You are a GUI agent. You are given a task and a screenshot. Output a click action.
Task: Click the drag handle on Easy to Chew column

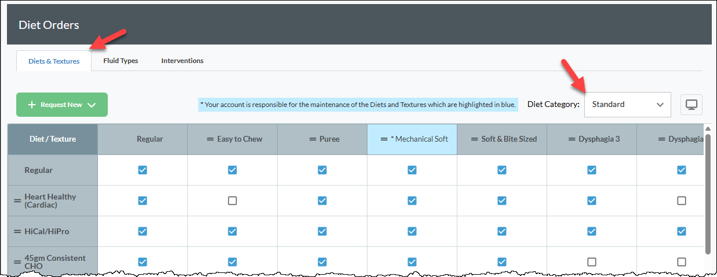tap(210, 139)
